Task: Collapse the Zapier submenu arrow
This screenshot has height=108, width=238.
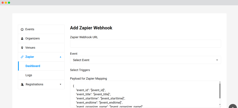Action: (60, 57)
